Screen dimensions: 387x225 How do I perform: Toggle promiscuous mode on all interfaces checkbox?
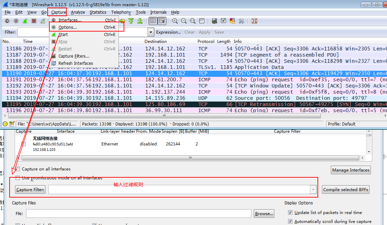point(18,178)
